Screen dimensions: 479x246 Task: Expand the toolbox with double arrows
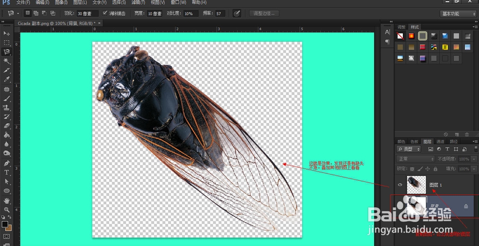click(x=2, y=22)
